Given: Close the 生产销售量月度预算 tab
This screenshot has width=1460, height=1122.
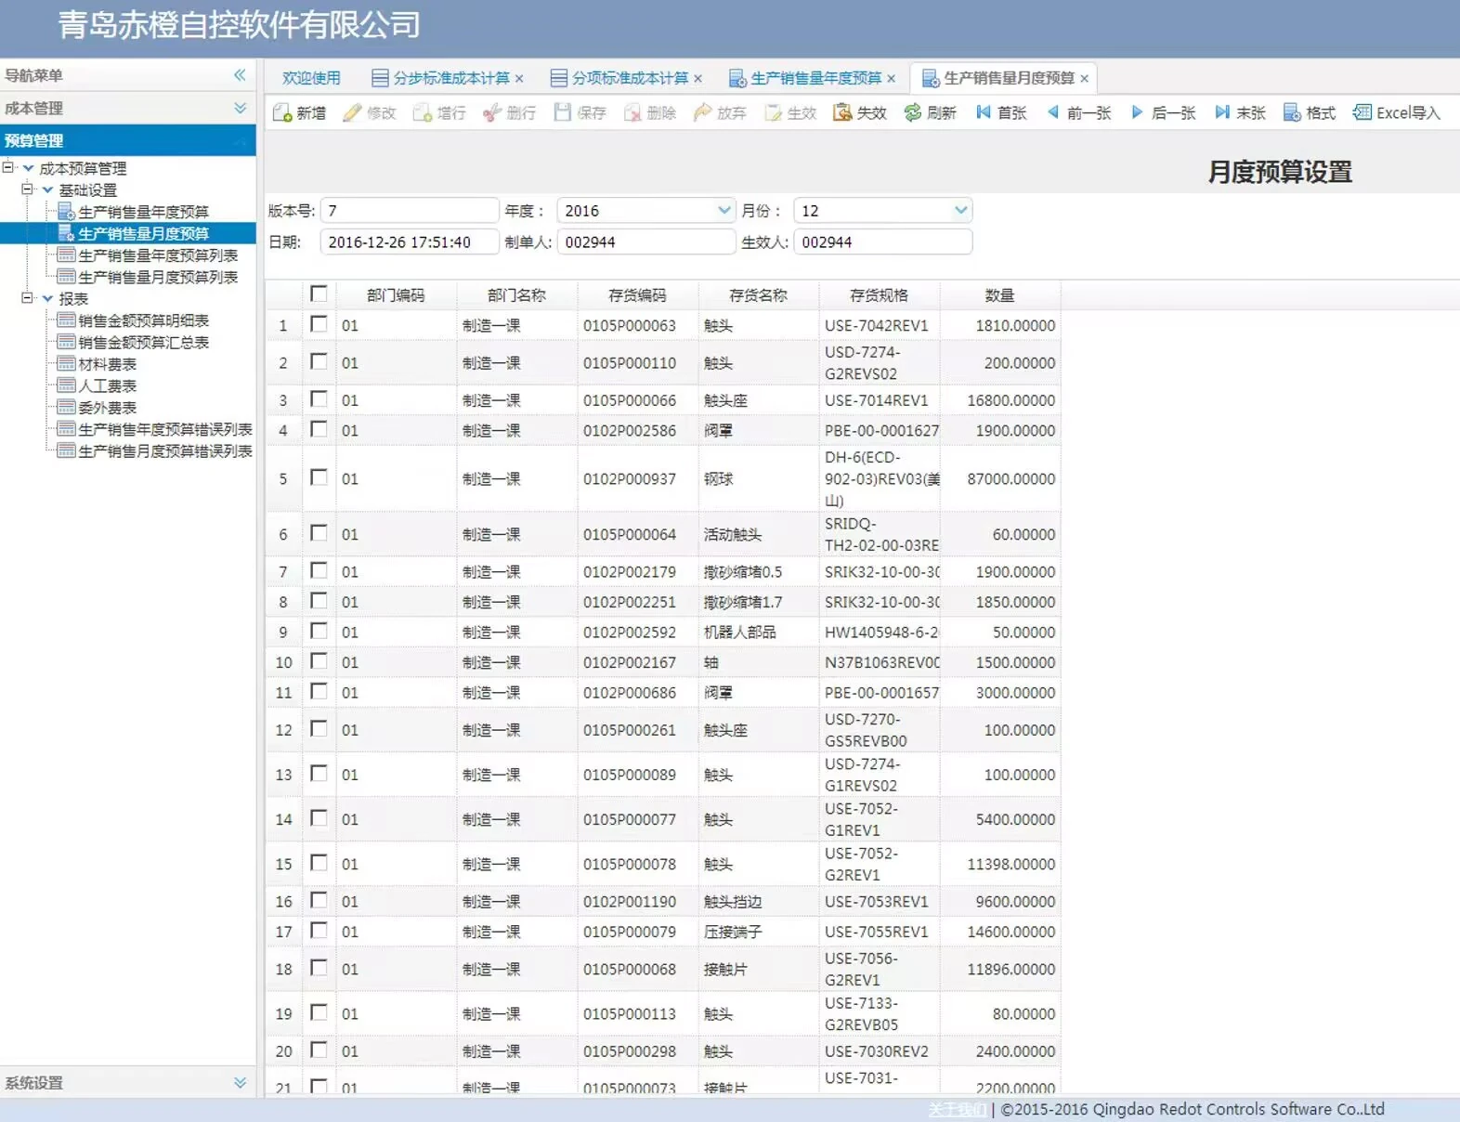Looking at the screenshot, I should (x=1084, y=79).
